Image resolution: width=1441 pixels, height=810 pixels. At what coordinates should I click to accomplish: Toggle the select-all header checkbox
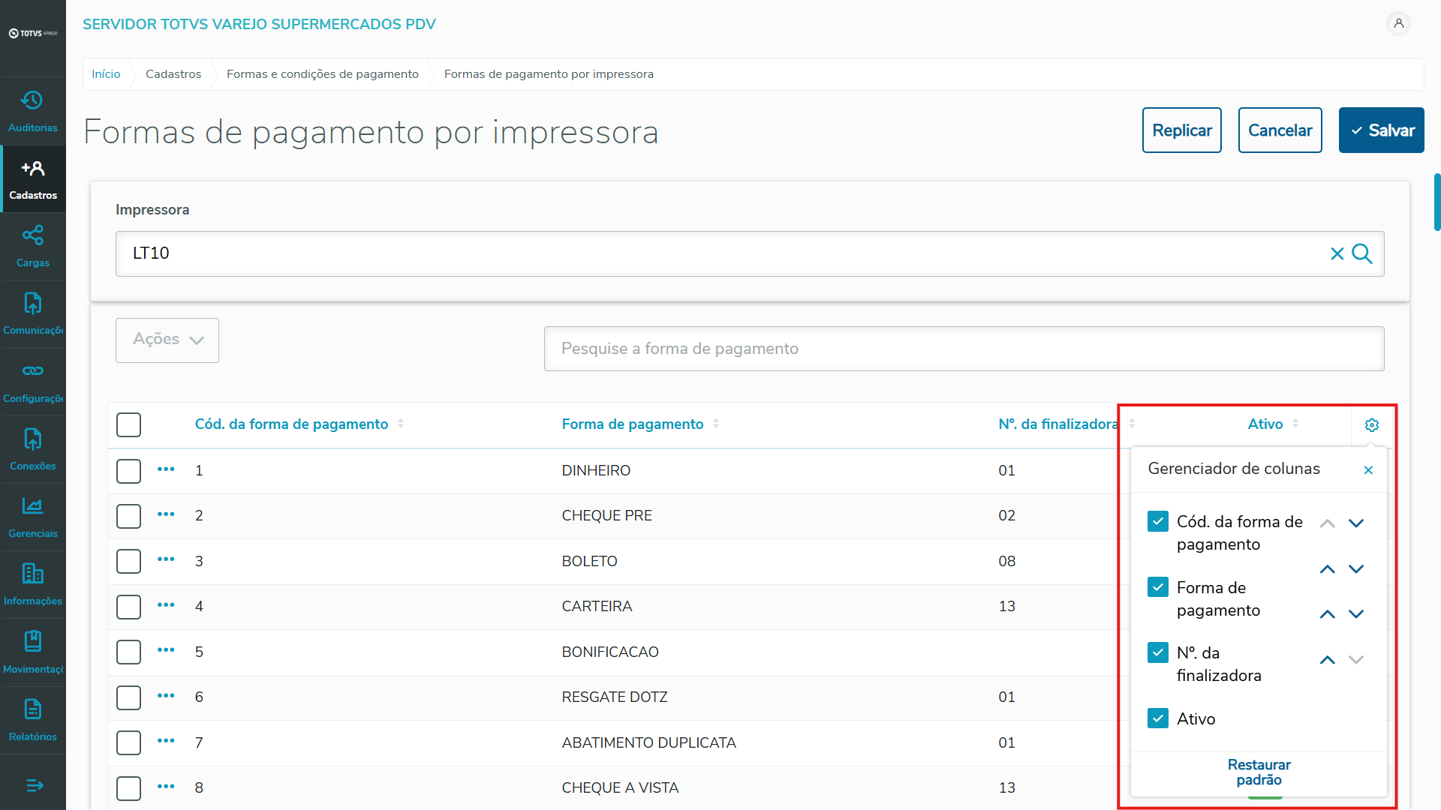pos(129,424)
